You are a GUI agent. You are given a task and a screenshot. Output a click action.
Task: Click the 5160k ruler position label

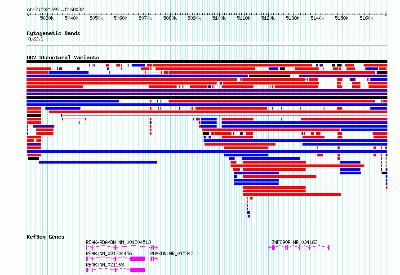[366, 18]
